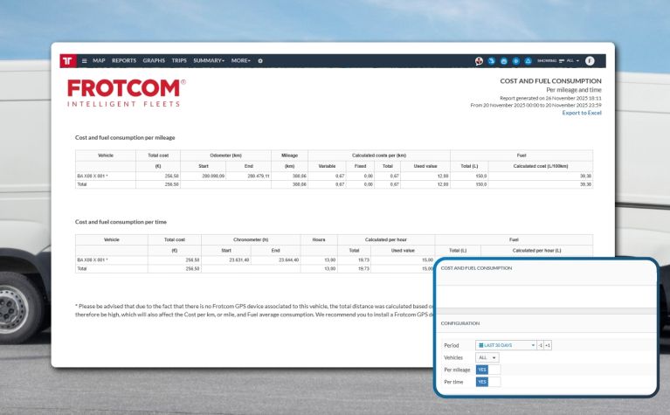This screenshot has height=415, width=670.
Task: Open the blue triangle alerts icon
Action: click(x=528, y=60)
